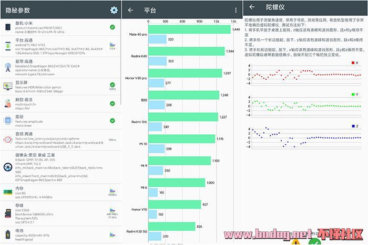Tap the RAM stick icon beside 内存
This screenshot has width=368, height=245.
(x=8, y=192)
